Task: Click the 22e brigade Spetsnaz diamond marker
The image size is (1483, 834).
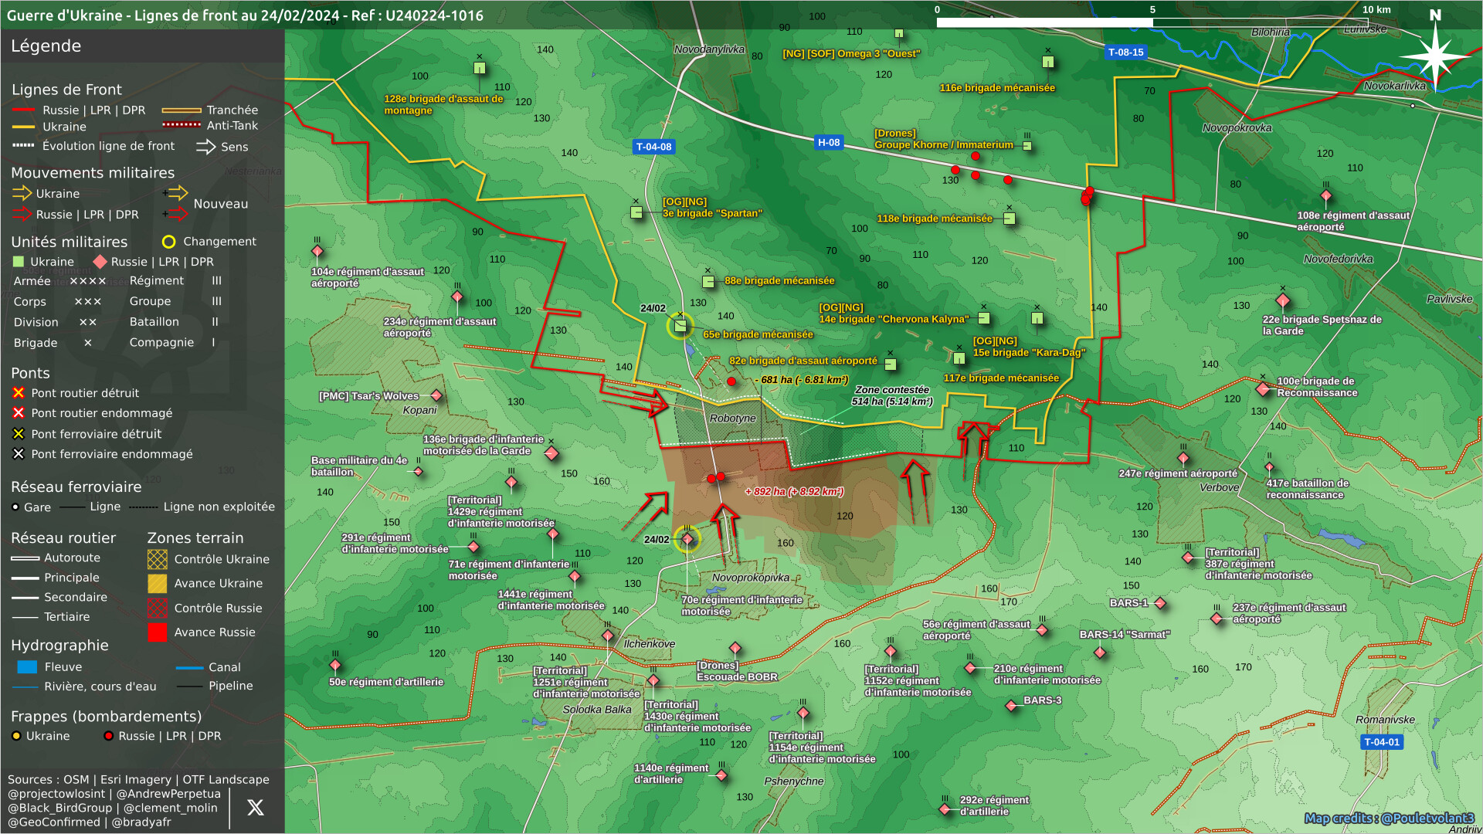Action: tap(1282, 300)
